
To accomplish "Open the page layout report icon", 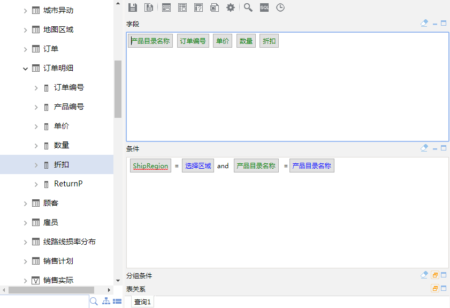I will (x=166, y=7).
